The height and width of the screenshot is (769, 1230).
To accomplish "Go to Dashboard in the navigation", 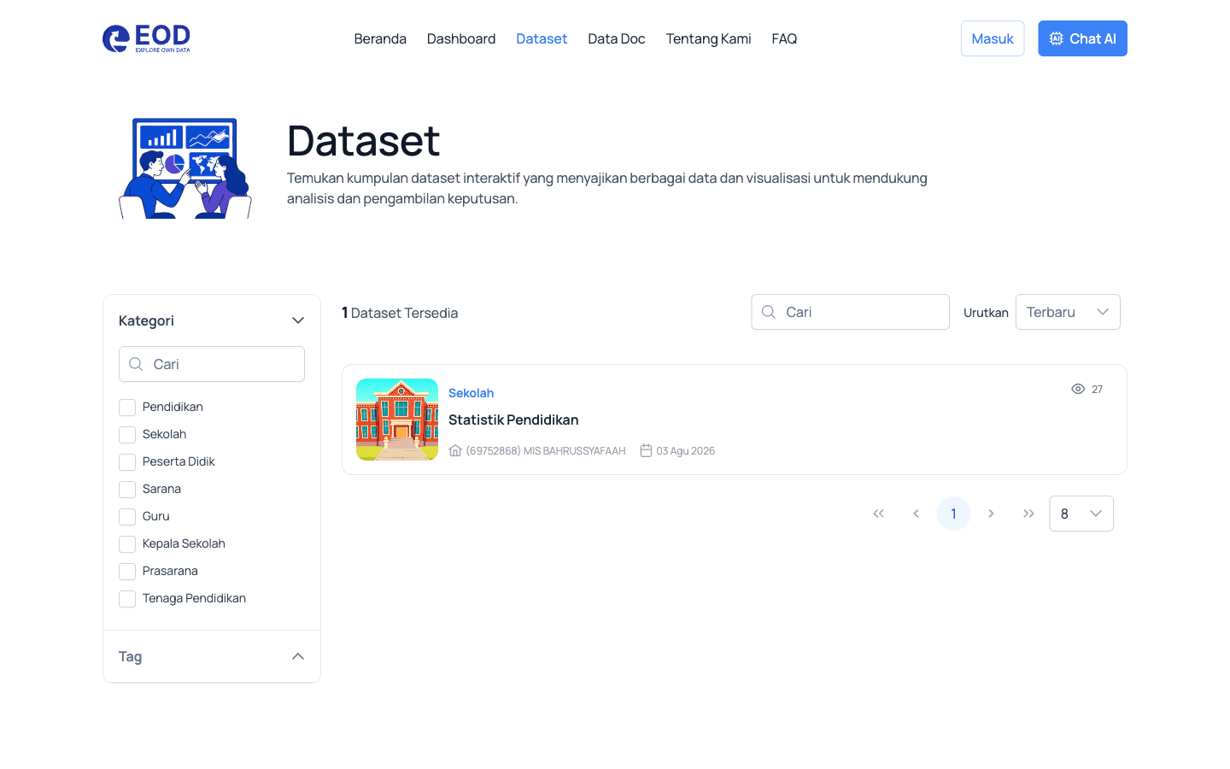I will pyautogui.click(x=461, y=38).
